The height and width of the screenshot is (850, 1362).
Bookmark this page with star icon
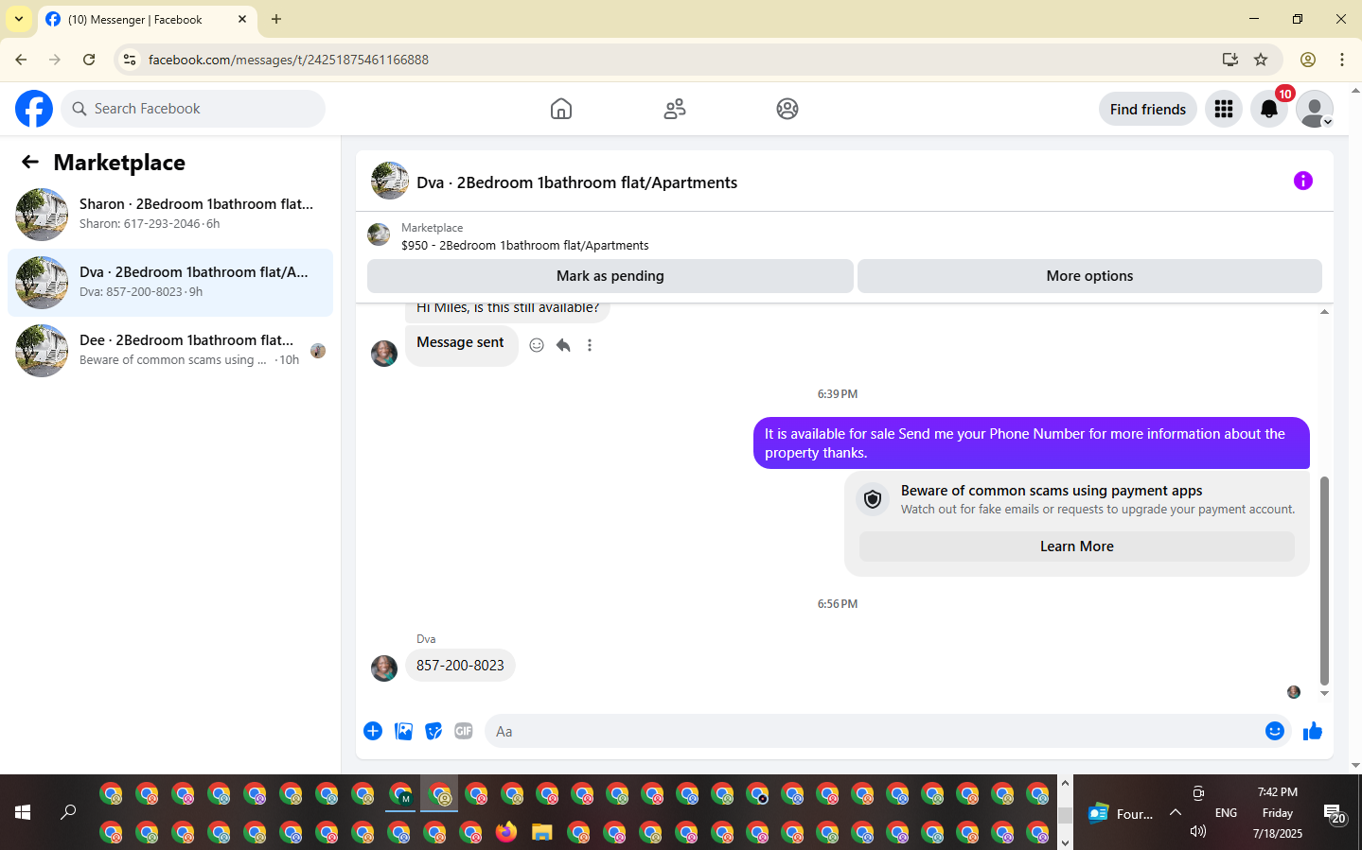pos(1261,60)
